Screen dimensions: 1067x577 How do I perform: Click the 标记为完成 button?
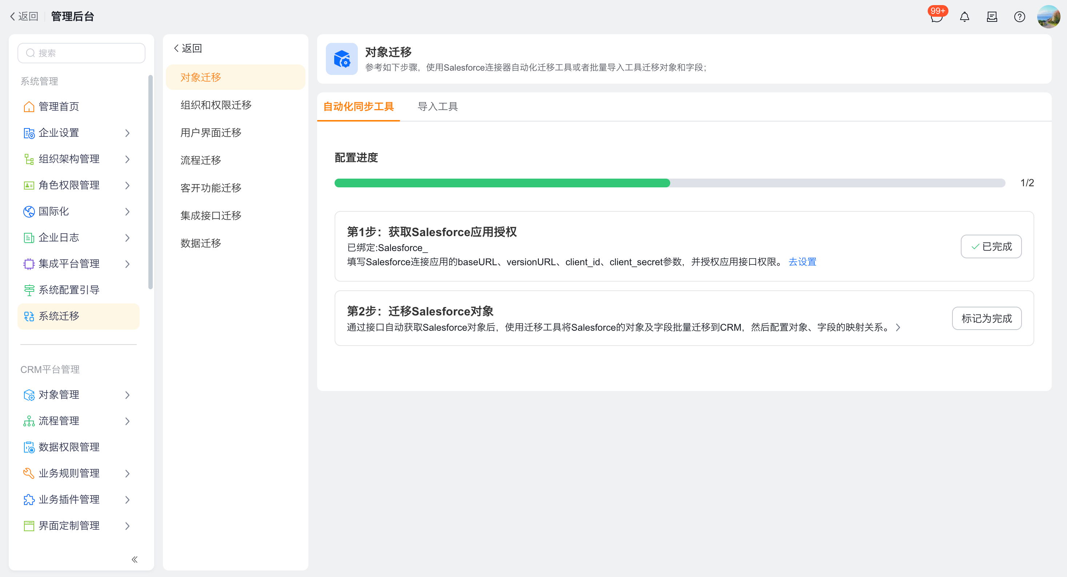986,318
